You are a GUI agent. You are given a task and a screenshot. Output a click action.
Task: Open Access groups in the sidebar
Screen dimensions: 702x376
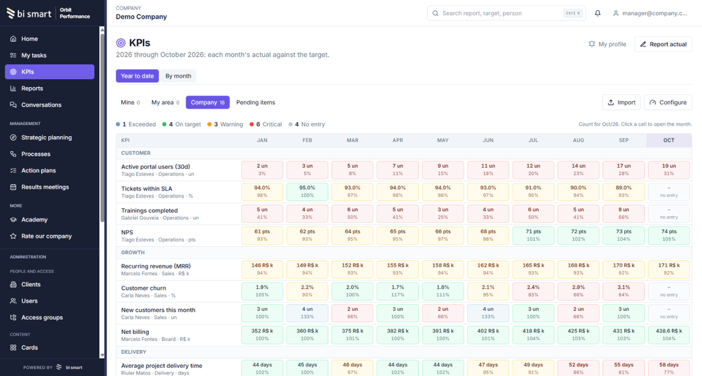[49, 318]
